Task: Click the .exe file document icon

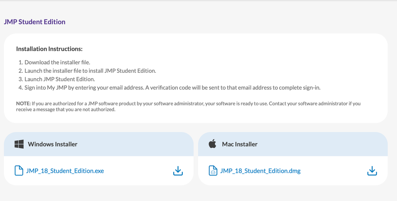Action: 19,171
